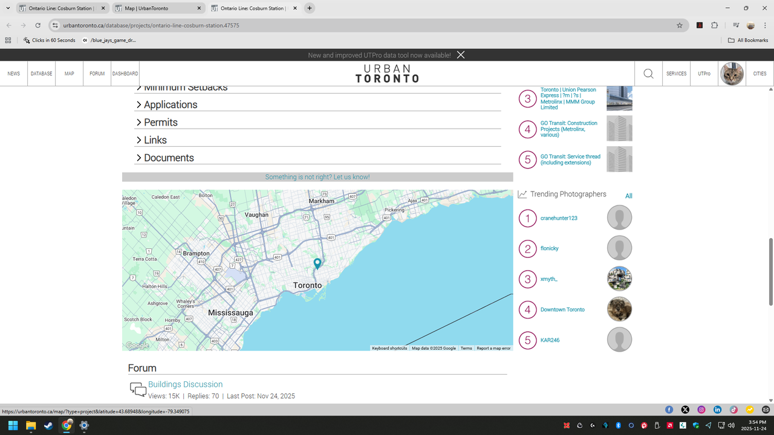The width and height of the screenshot is (774, 435).
Task: Expand the Applications section
Action: pyautogui.click(x=170, y=105)
